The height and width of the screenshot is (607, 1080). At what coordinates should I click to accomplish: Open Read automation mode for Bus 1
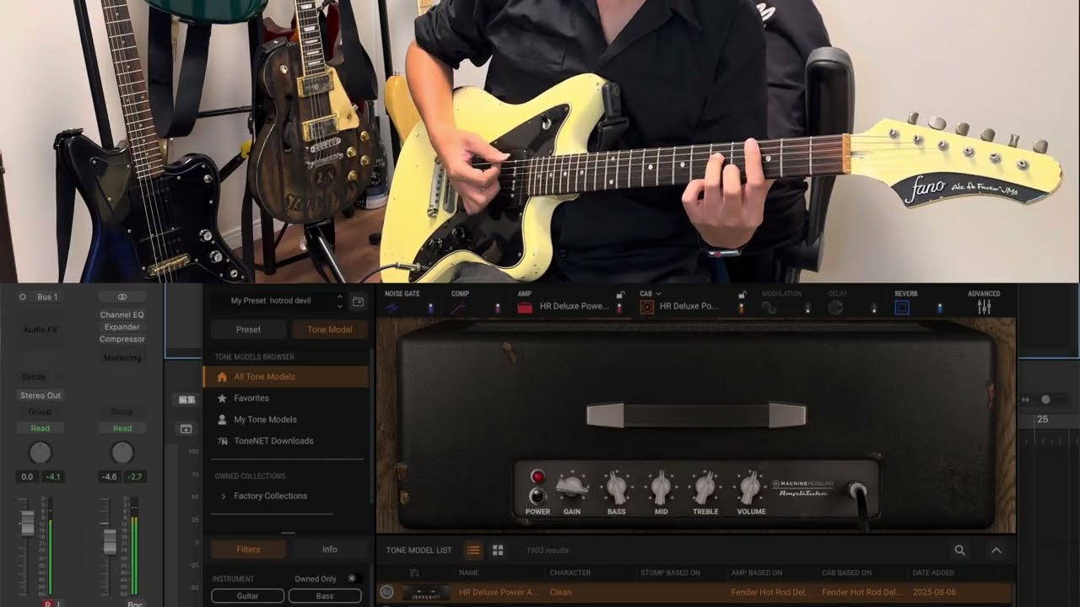click(40, 428)
